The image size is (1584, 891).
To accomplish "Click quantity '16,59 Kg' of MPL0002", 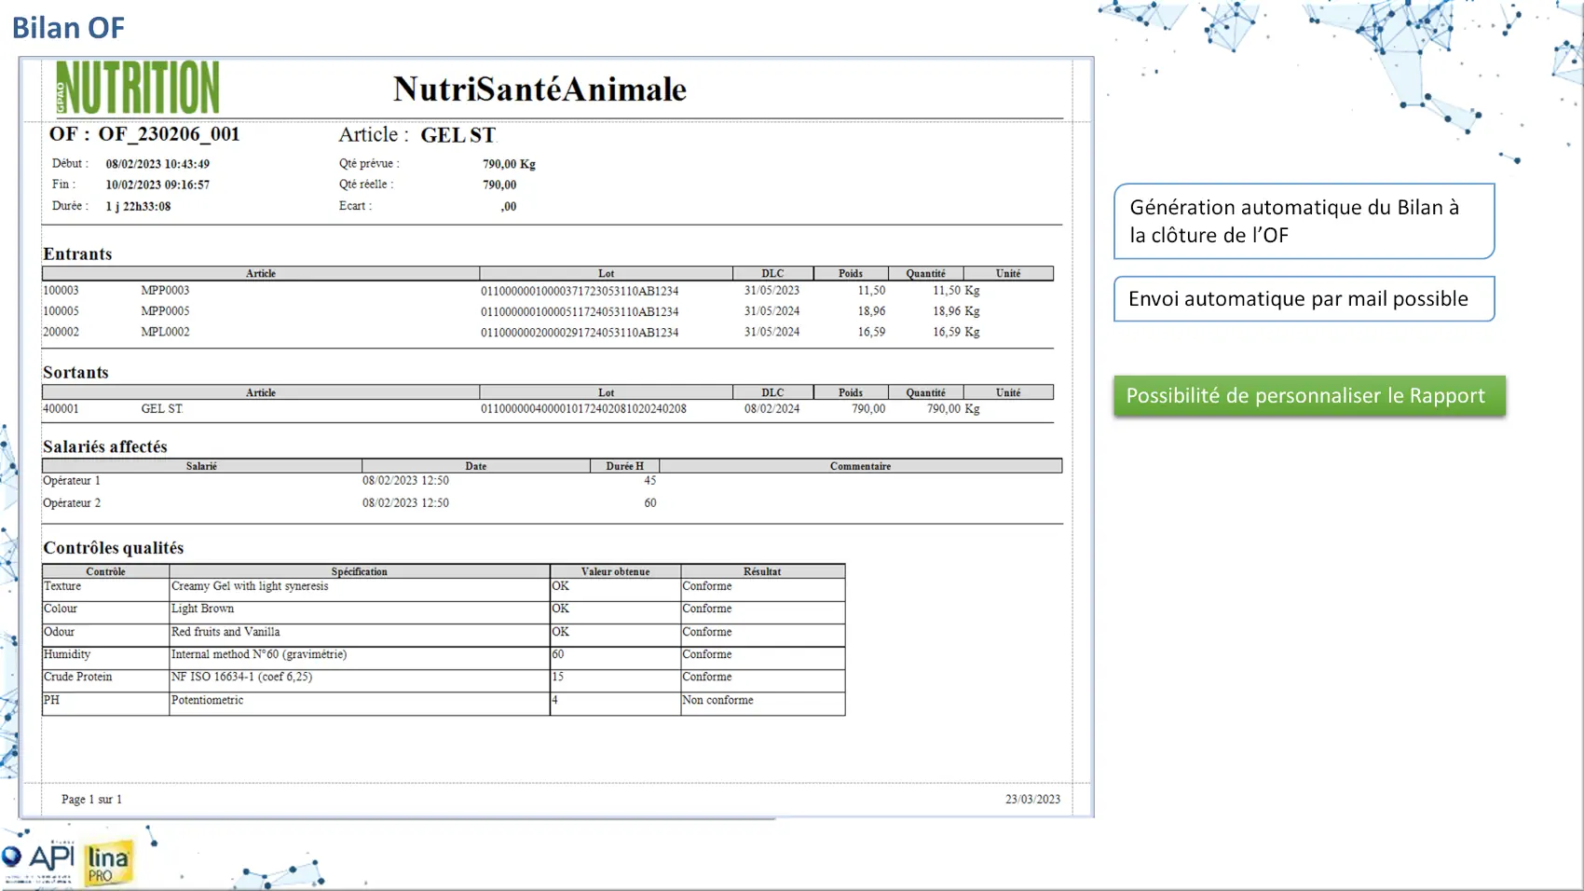I will tap(956, 332).
